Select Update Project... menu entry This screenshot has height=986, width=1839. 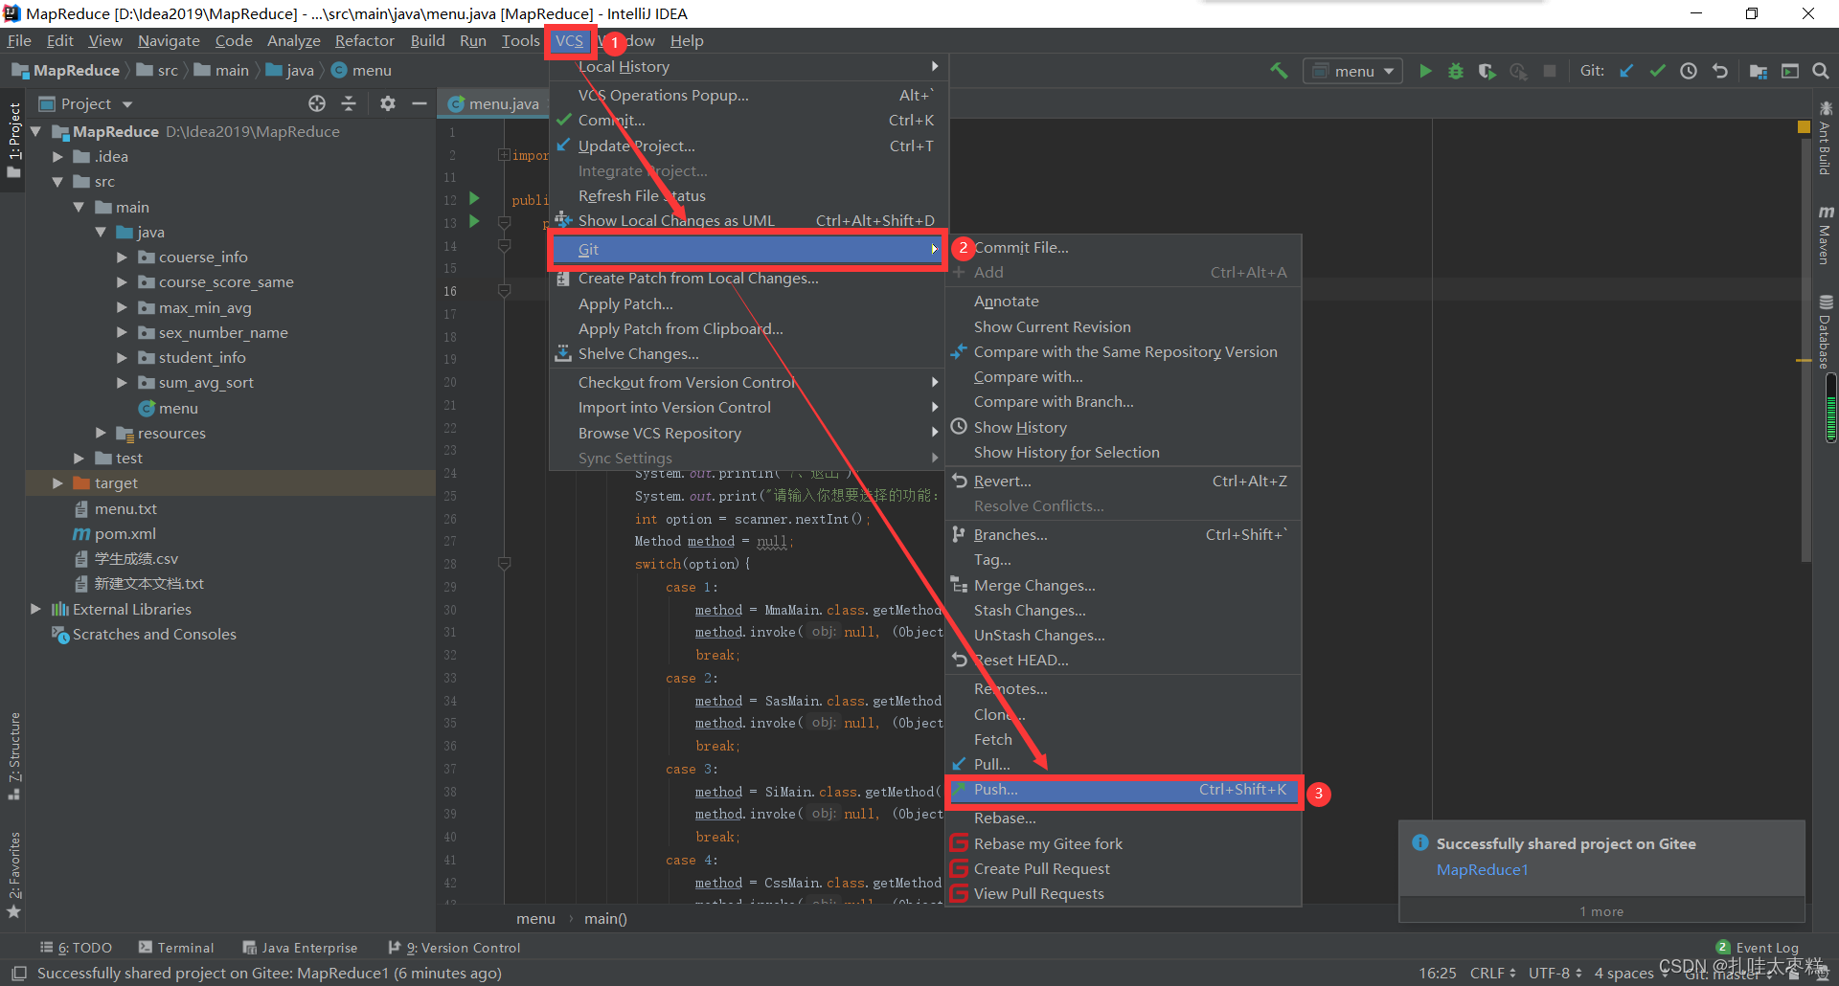point(749,146)
